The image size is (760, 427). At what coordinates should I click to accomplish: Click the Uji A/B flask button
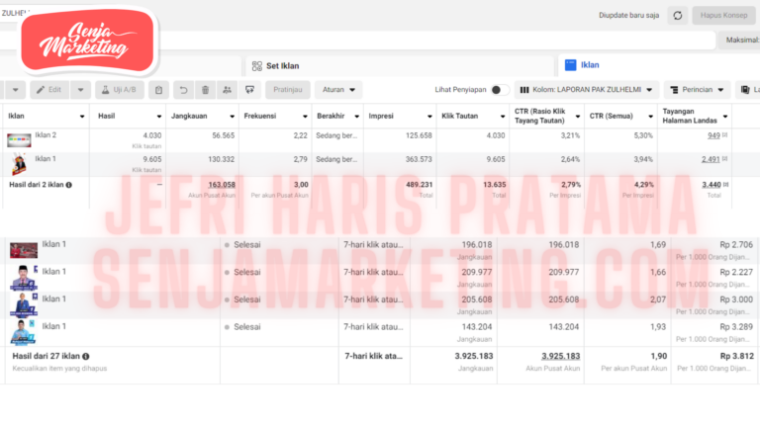pos(119,90)
